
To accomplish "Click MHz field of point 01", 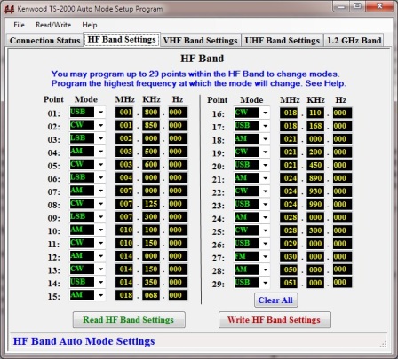I will pos(124,113).
